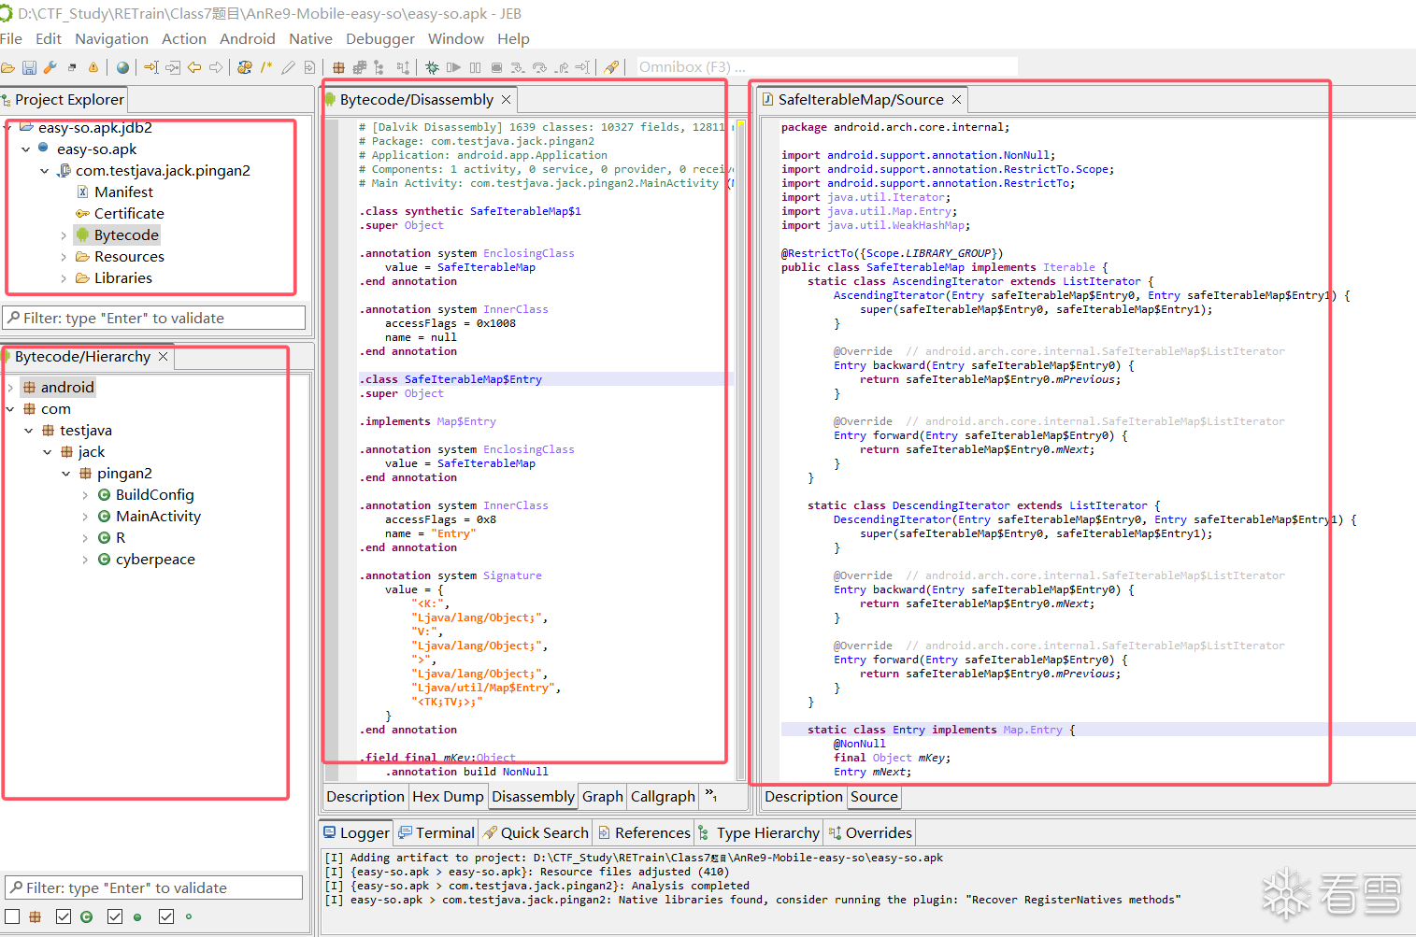The image size is (1416, 937).
Task: Switch to the Hex Dump tab
Action: pyautogui.click(x=448, y=796)
